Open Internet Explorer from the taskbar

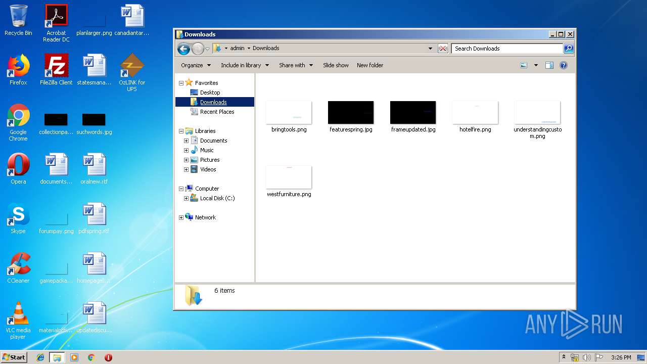click(40, 357)
